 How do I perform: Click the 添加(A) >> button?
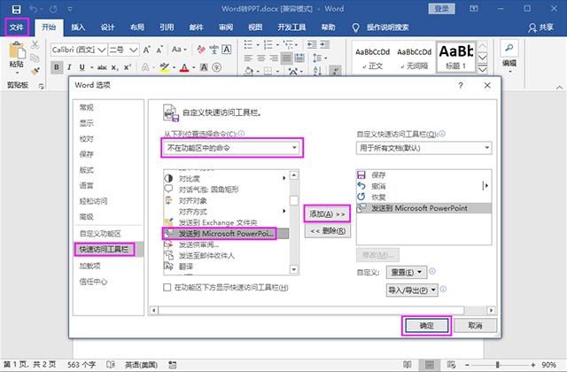click(x=327, y=214)
